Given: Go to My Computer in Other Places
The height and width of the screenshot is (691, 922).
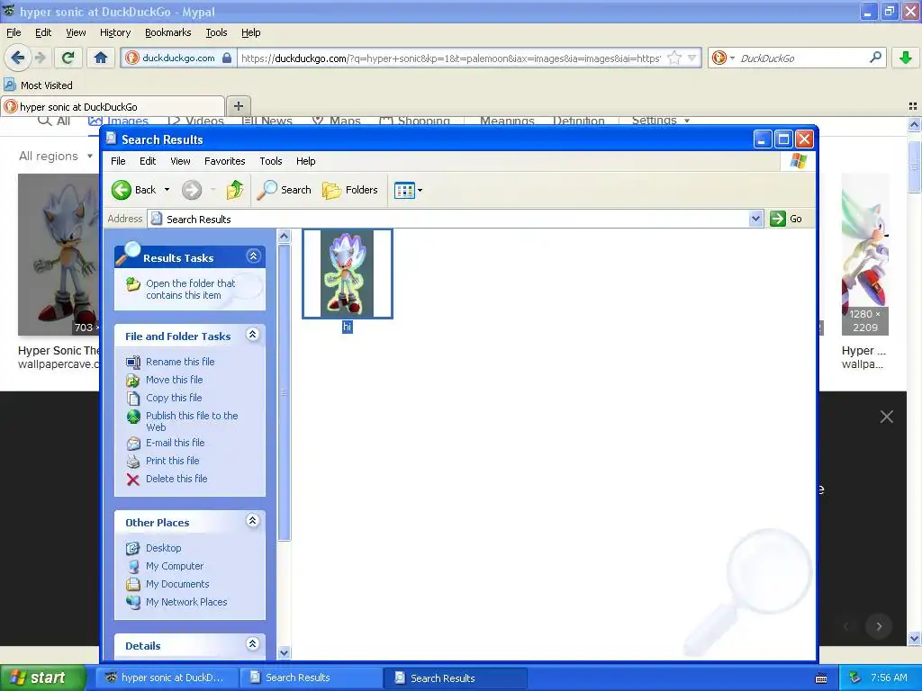Looking at the screenshot, I should pos(175,567).
